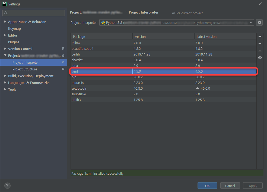Select the soupsieve package row
The image size is (267, 192).
click(x=164, y=94)
